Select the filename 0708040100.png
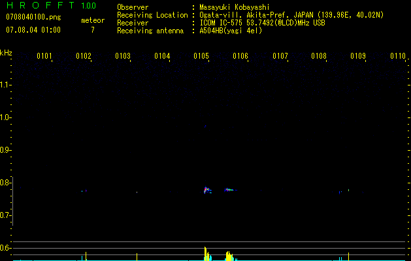Image resolution: width=411 pixels, height=261 pixels. coord(33,17)
